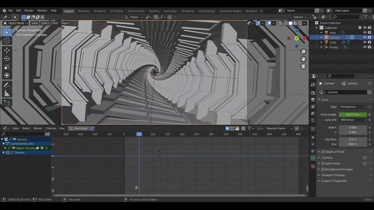Screen dimensions: 374x210
Task: Click the pan view hand icon
Action: pyautogui.click(x=303, y=59)
